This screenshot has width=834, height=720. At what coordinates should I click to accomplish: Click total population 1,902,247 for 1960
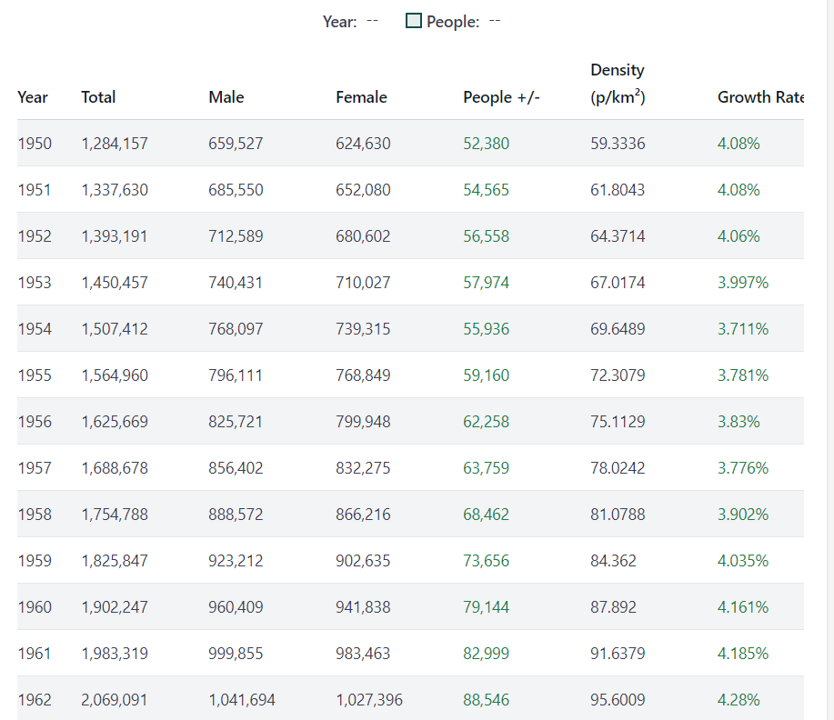tap(115, 607)
